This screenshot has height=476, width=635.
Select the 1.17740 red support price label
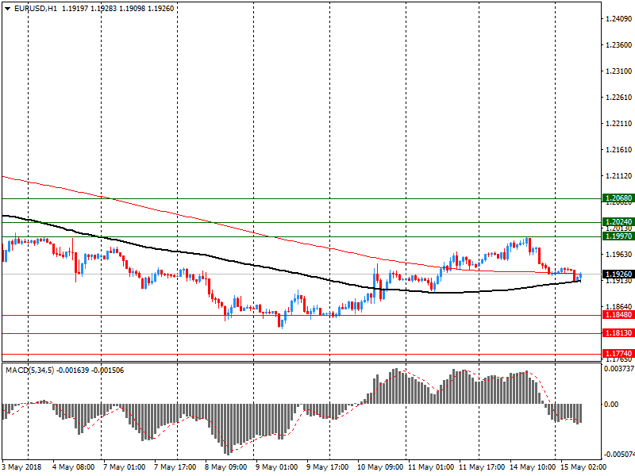[617, 354]
